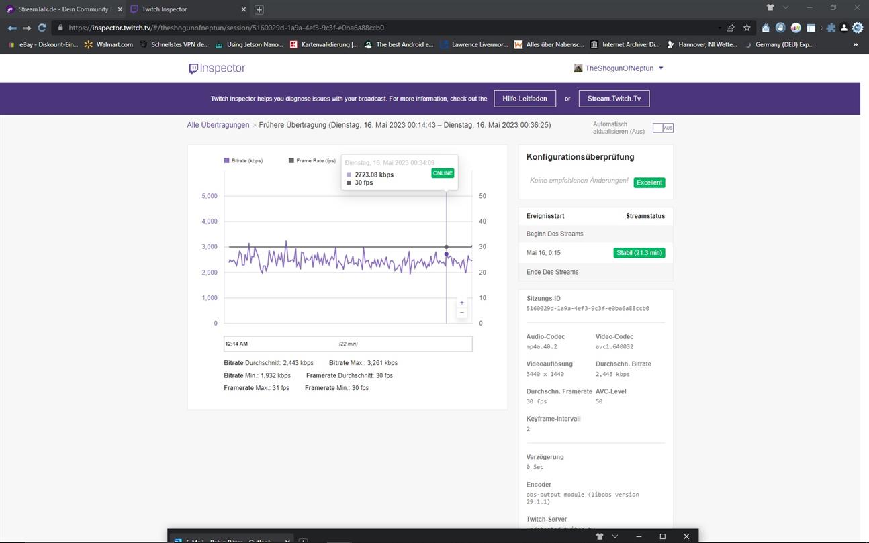The width and height of the screenshot is (869, 543).
Task: Toggle Automatisch aktualisieren switch
Action: point(663,128)
